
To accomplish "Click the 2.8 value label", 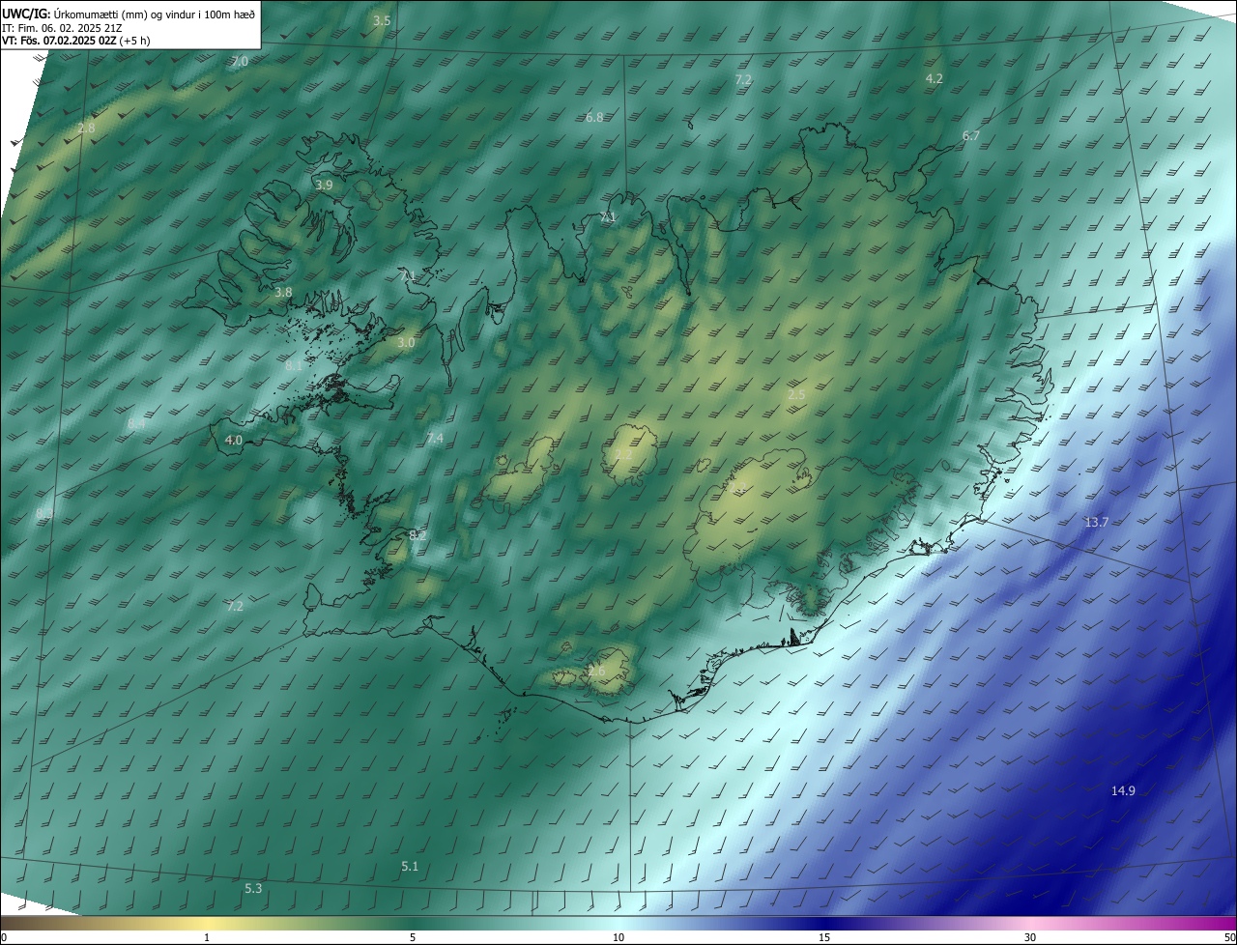I will [86, 129].
